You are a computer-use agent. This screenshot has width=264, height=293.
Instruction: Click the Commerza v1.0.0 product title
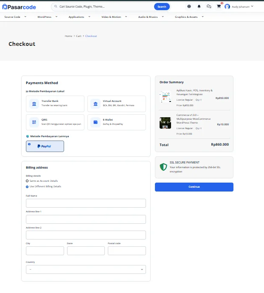click(194, 119)
